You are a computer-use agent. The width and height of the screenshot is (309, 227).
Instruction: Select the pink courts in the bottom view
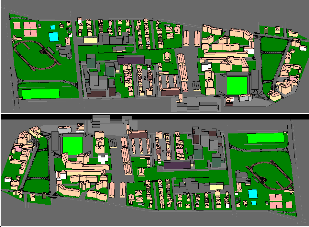click(x=281, y=201)
